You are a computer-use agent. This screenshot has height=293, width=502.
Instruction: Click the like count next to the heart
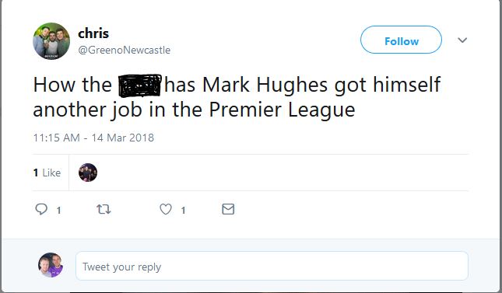pyautogui.click(x=183, y=210)
